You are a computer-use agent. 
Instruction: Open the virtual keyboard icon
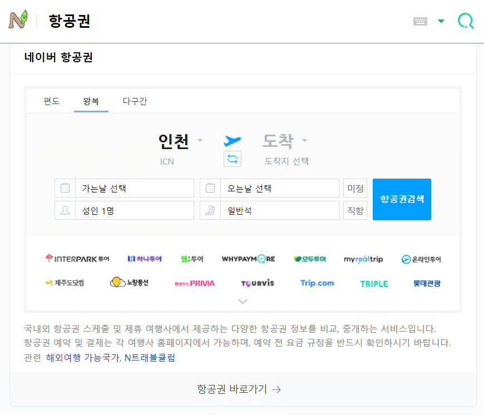pyautogui.click(x=420, y=20)
